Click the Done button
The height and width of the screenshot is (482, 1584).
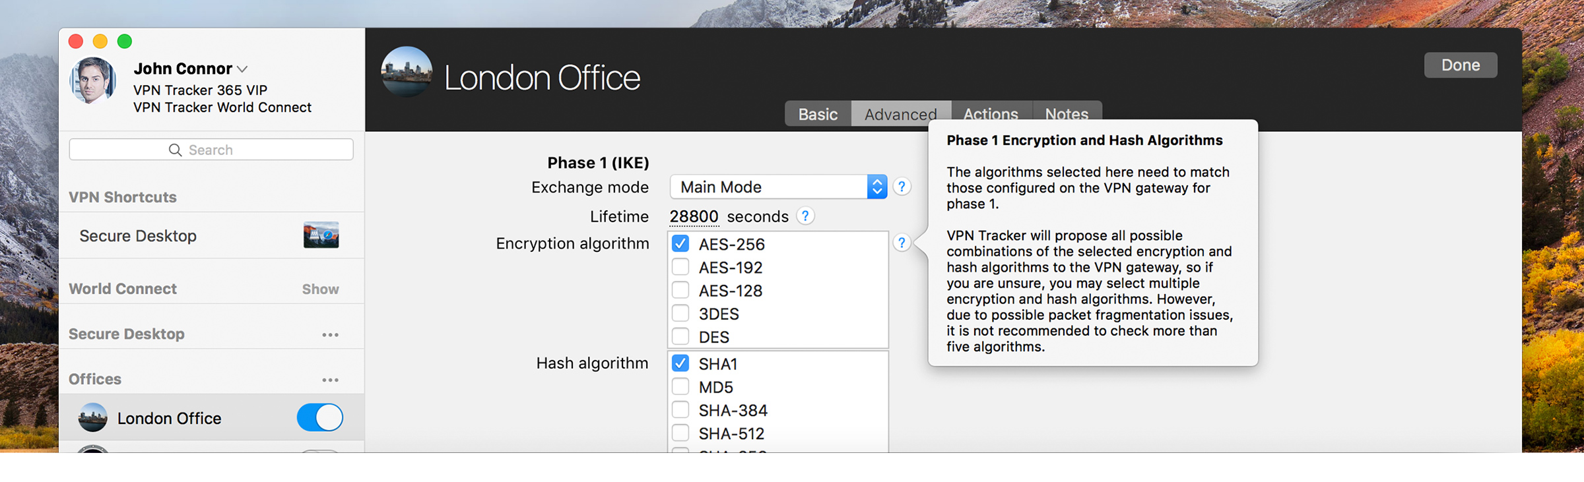click(1460, 65)
